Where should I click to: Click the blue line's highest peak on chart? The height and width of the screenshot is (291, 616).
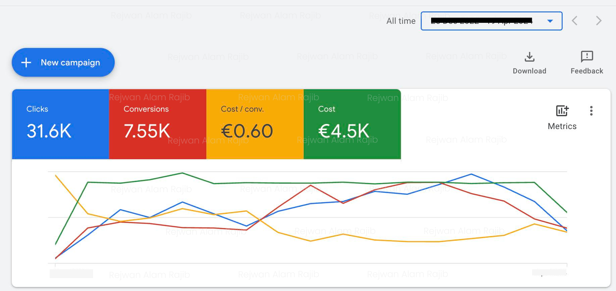(471, 174)
